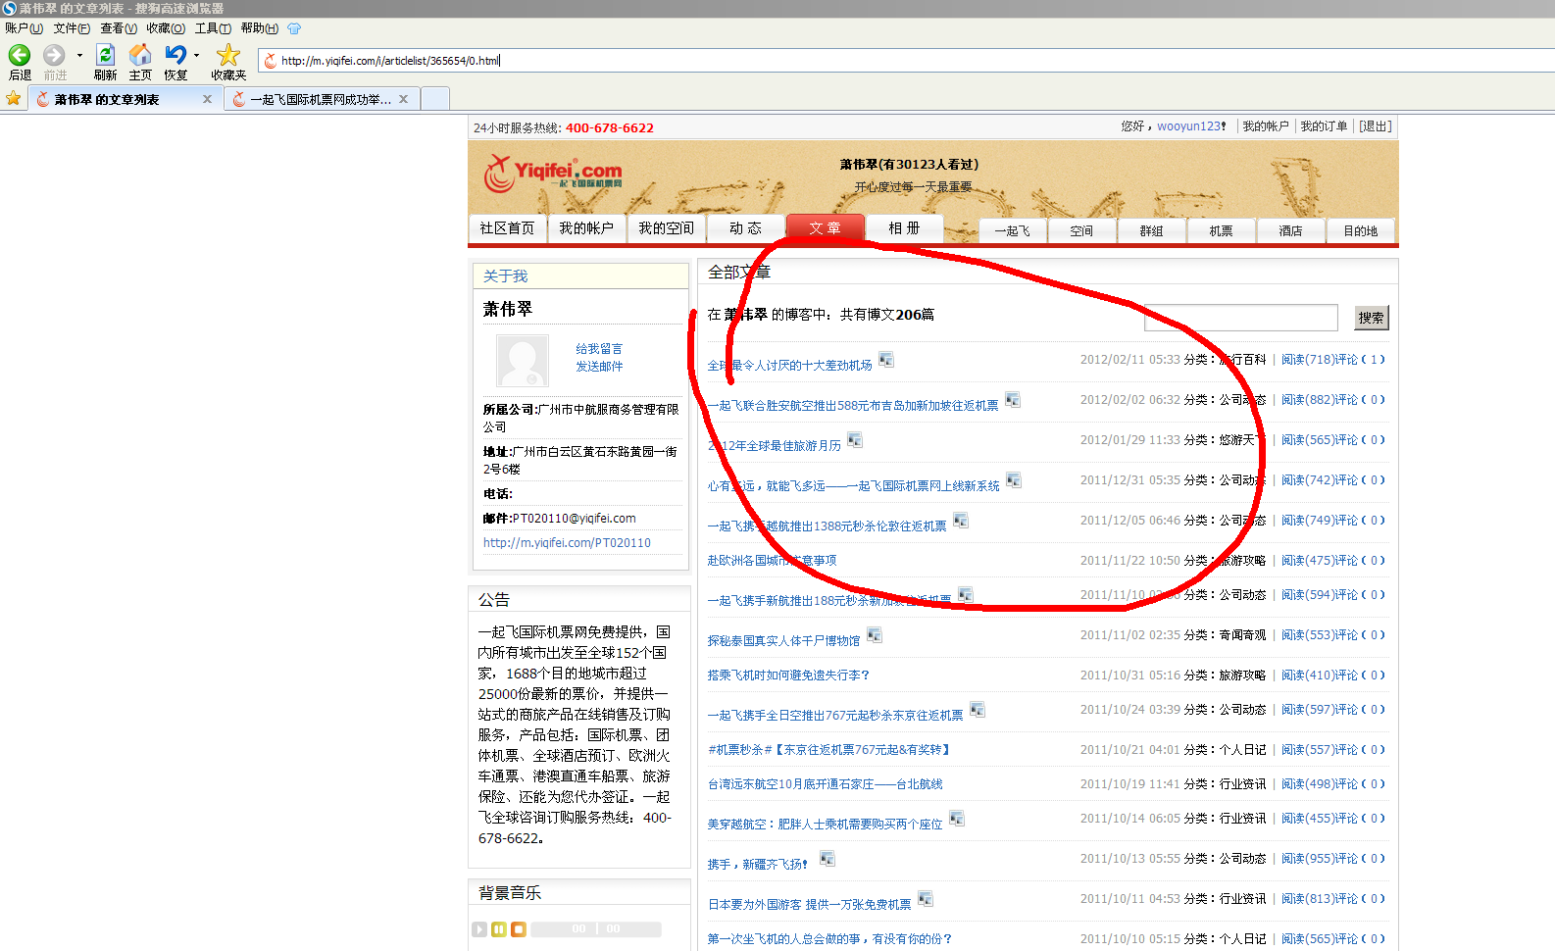Click the 搜索 button
1555x951 pixels.
(1371, 318)
